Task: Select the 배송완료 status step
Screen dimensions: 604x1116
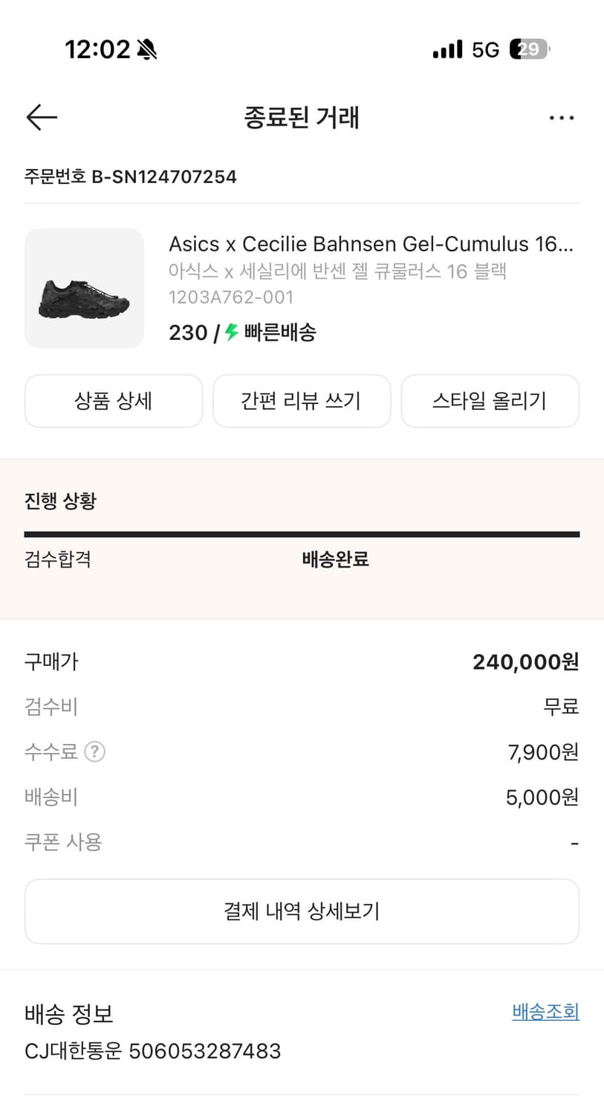Action: click(335, 559)
